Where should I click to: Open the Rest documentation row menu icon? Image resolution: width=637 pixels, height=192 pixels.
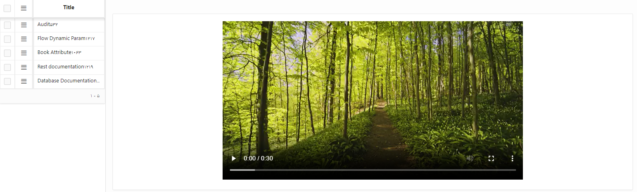[x=24, y=67]
